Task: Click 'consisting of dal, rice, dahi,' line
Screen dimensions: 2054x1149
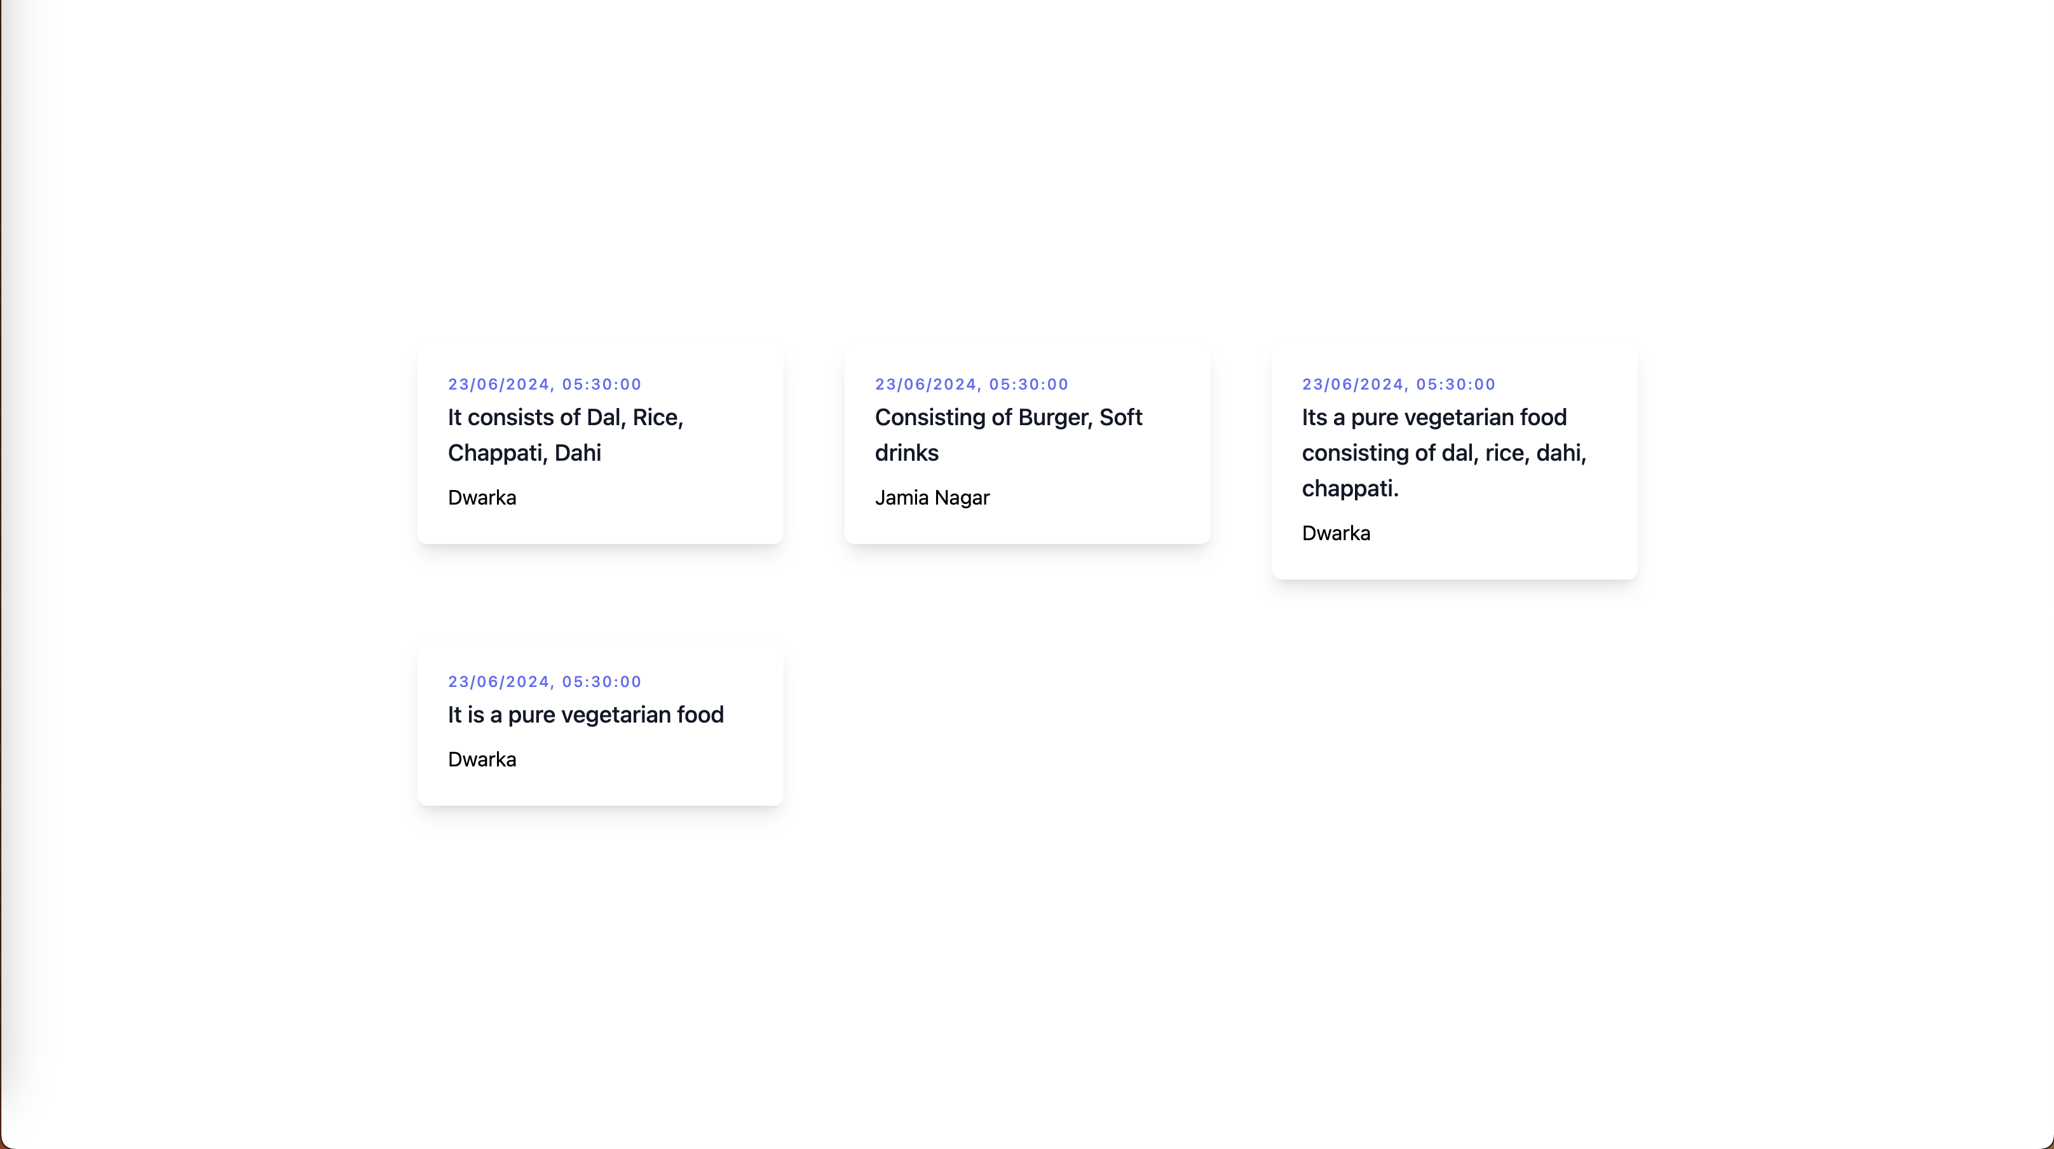Action: click(x=1443, y=453)
